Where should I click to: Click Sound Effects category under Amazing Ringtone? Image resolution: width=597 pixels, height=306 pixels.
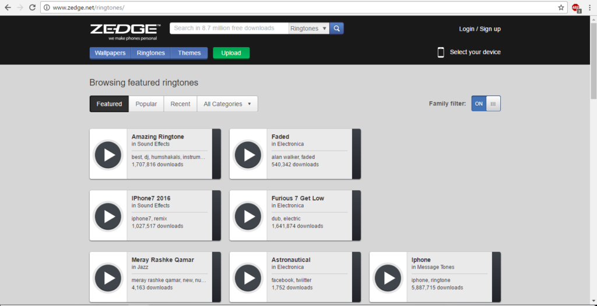pos(153,144)
